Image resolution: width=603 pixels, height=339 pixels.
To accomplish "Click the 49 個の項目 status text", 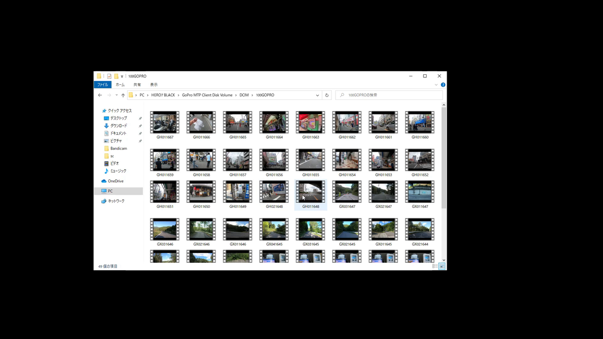I will coord(108,266).
